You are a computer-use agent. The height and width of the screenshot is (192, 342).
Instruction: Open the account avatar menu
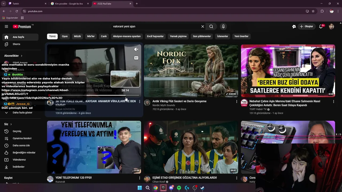[x=331, y=26]
